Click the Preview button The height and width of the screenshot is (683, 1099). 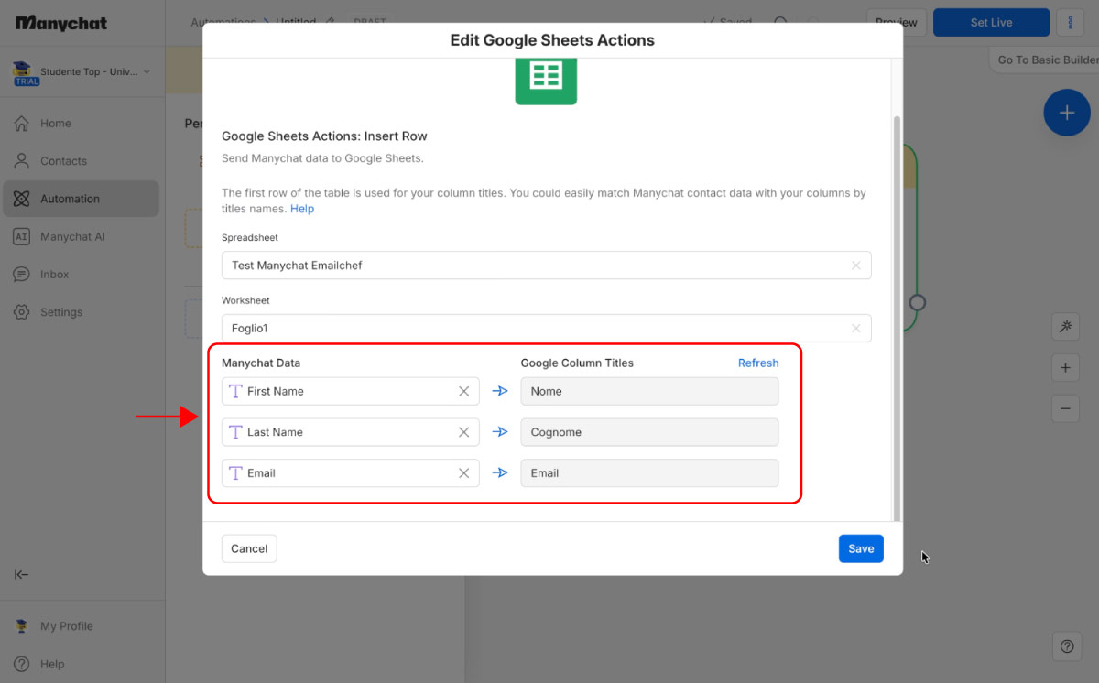(897, 23)
